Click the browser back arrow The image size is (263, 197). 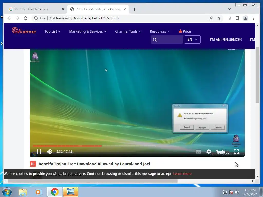(x=9, y=18)
